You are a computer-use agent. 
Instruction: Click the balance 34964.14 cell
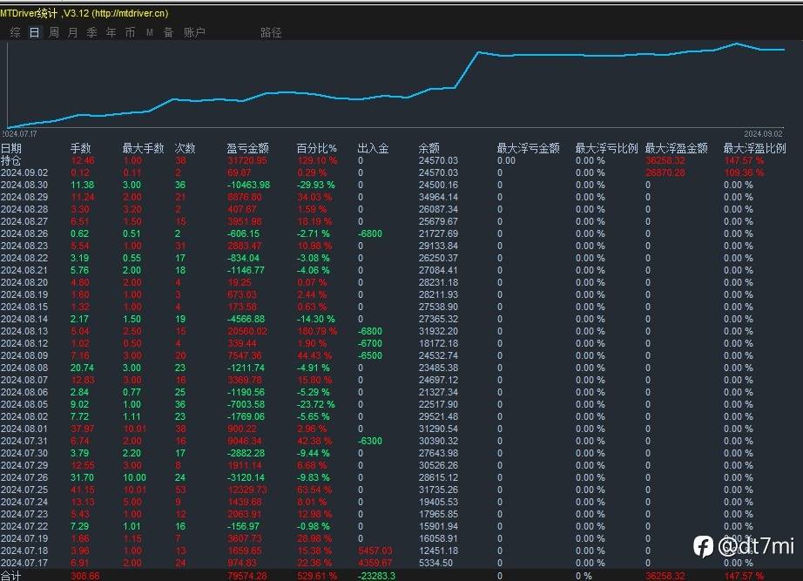coord(438,197)
